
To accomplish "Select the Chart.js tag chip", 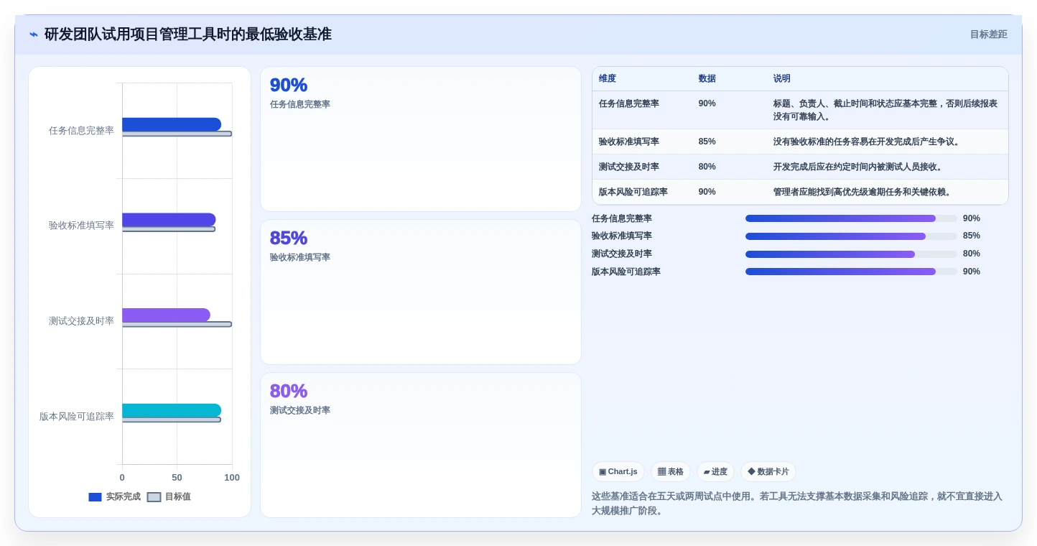I will 618,472.
